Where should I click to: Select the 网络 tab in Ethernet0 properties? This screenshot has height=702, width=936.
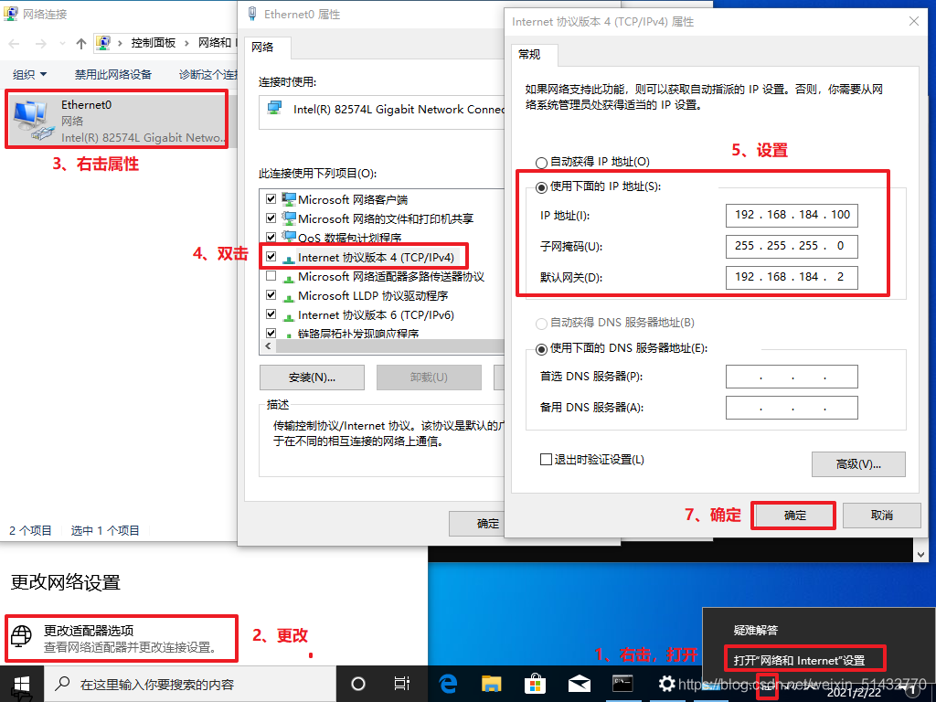click(262, 48)
